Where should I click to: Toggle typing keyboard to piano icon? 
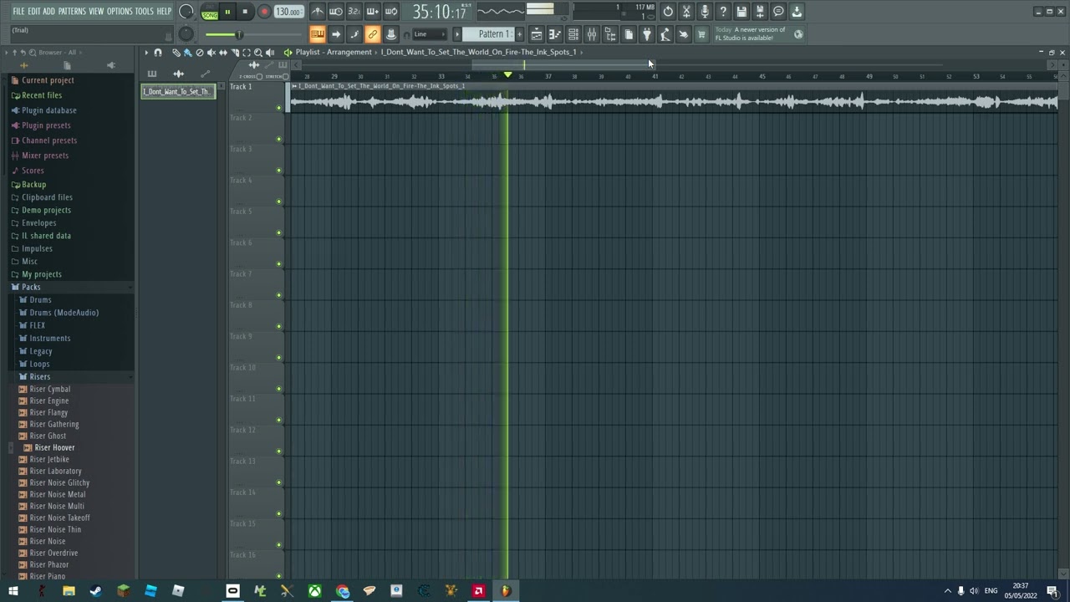pyautogui.click(x=318, y=34)
